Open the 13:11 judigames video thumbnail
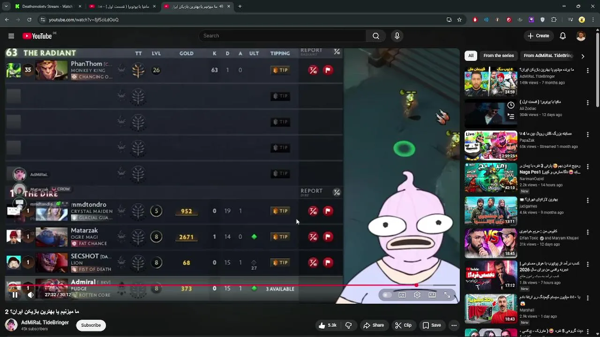Viewport: 600px width, 337px height. 491,211
